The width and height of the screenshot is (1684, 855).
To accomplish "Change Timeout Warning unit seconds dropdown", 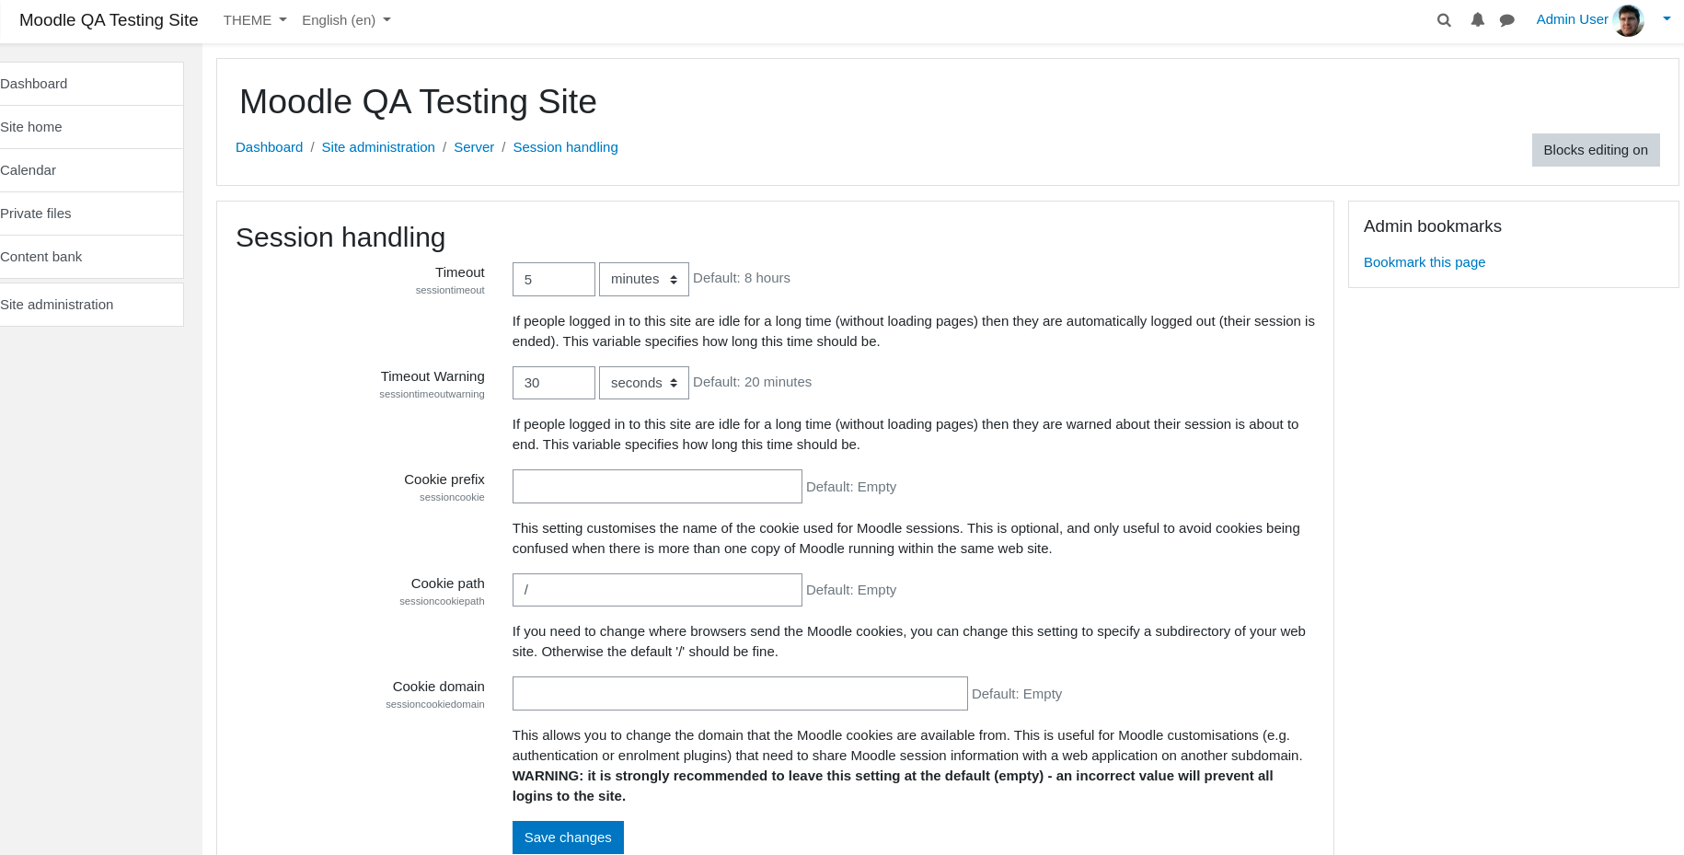I will point(644,383).
